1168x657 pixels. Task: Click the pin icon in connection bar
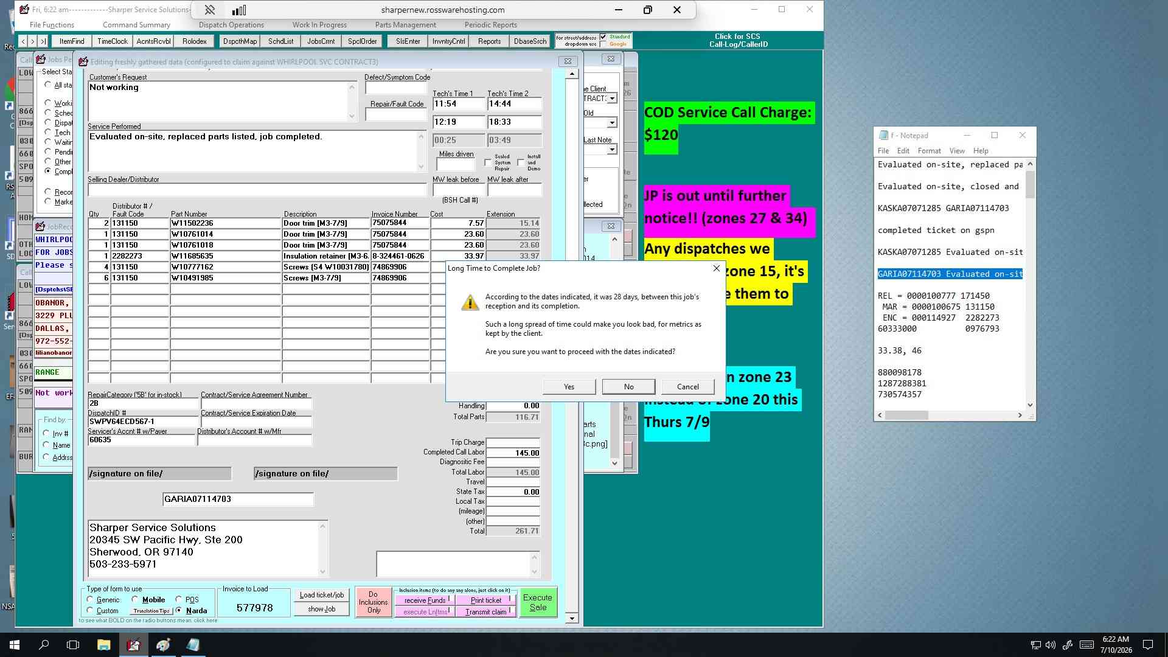pos(209,10)
